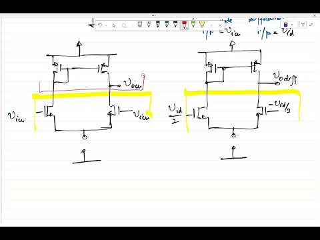Select the pointer selection tool
Viewport: 320px width, 240px height.
114,25
